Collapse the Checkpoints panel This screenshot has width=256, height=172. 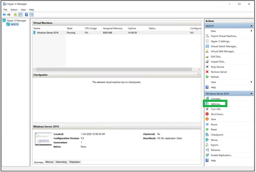(x=199, y=75)
